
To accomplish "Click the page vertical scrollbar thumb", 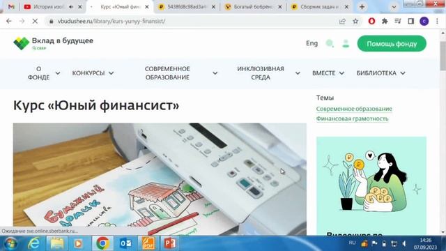I will pos(443,56).
